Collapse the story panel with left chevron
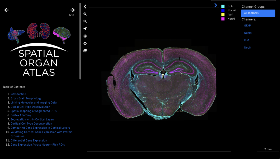 (x=85, y=7)
